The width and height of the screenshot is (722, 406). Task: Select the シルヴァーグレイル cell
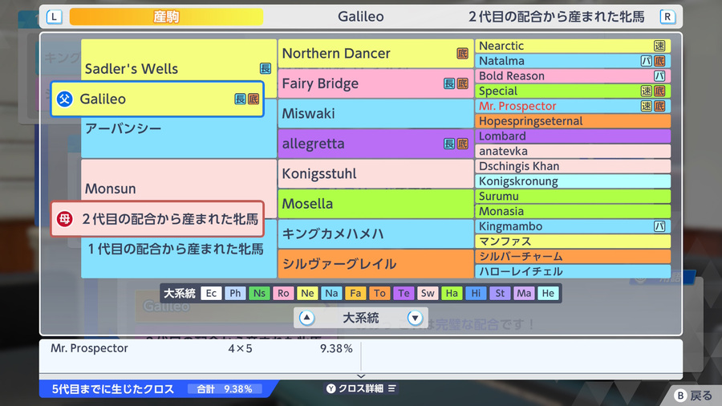(375, 264)
